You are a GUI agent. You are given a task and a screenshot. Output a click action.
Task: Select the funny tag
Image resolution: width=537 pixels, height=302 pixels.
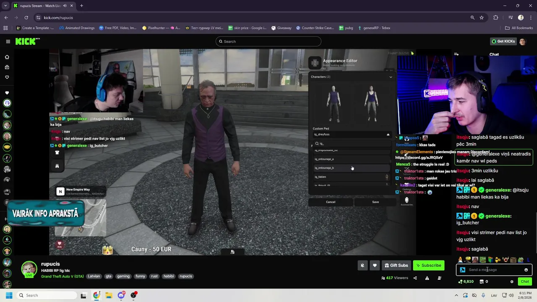141,276
